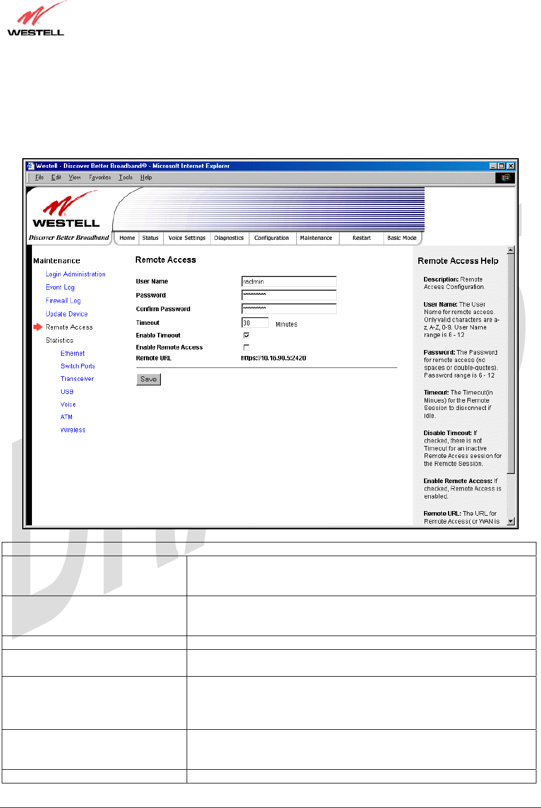Open the Configuration tab
The height and width of the screenshot is (808, 541).
tap(272, 238)
